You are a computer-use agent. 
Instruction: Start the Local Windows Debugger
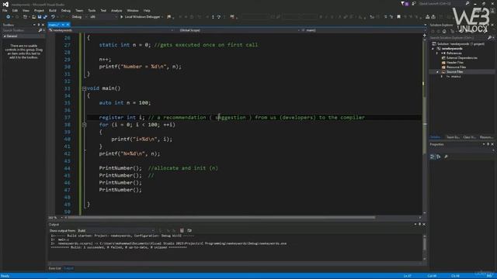(140, 17)
